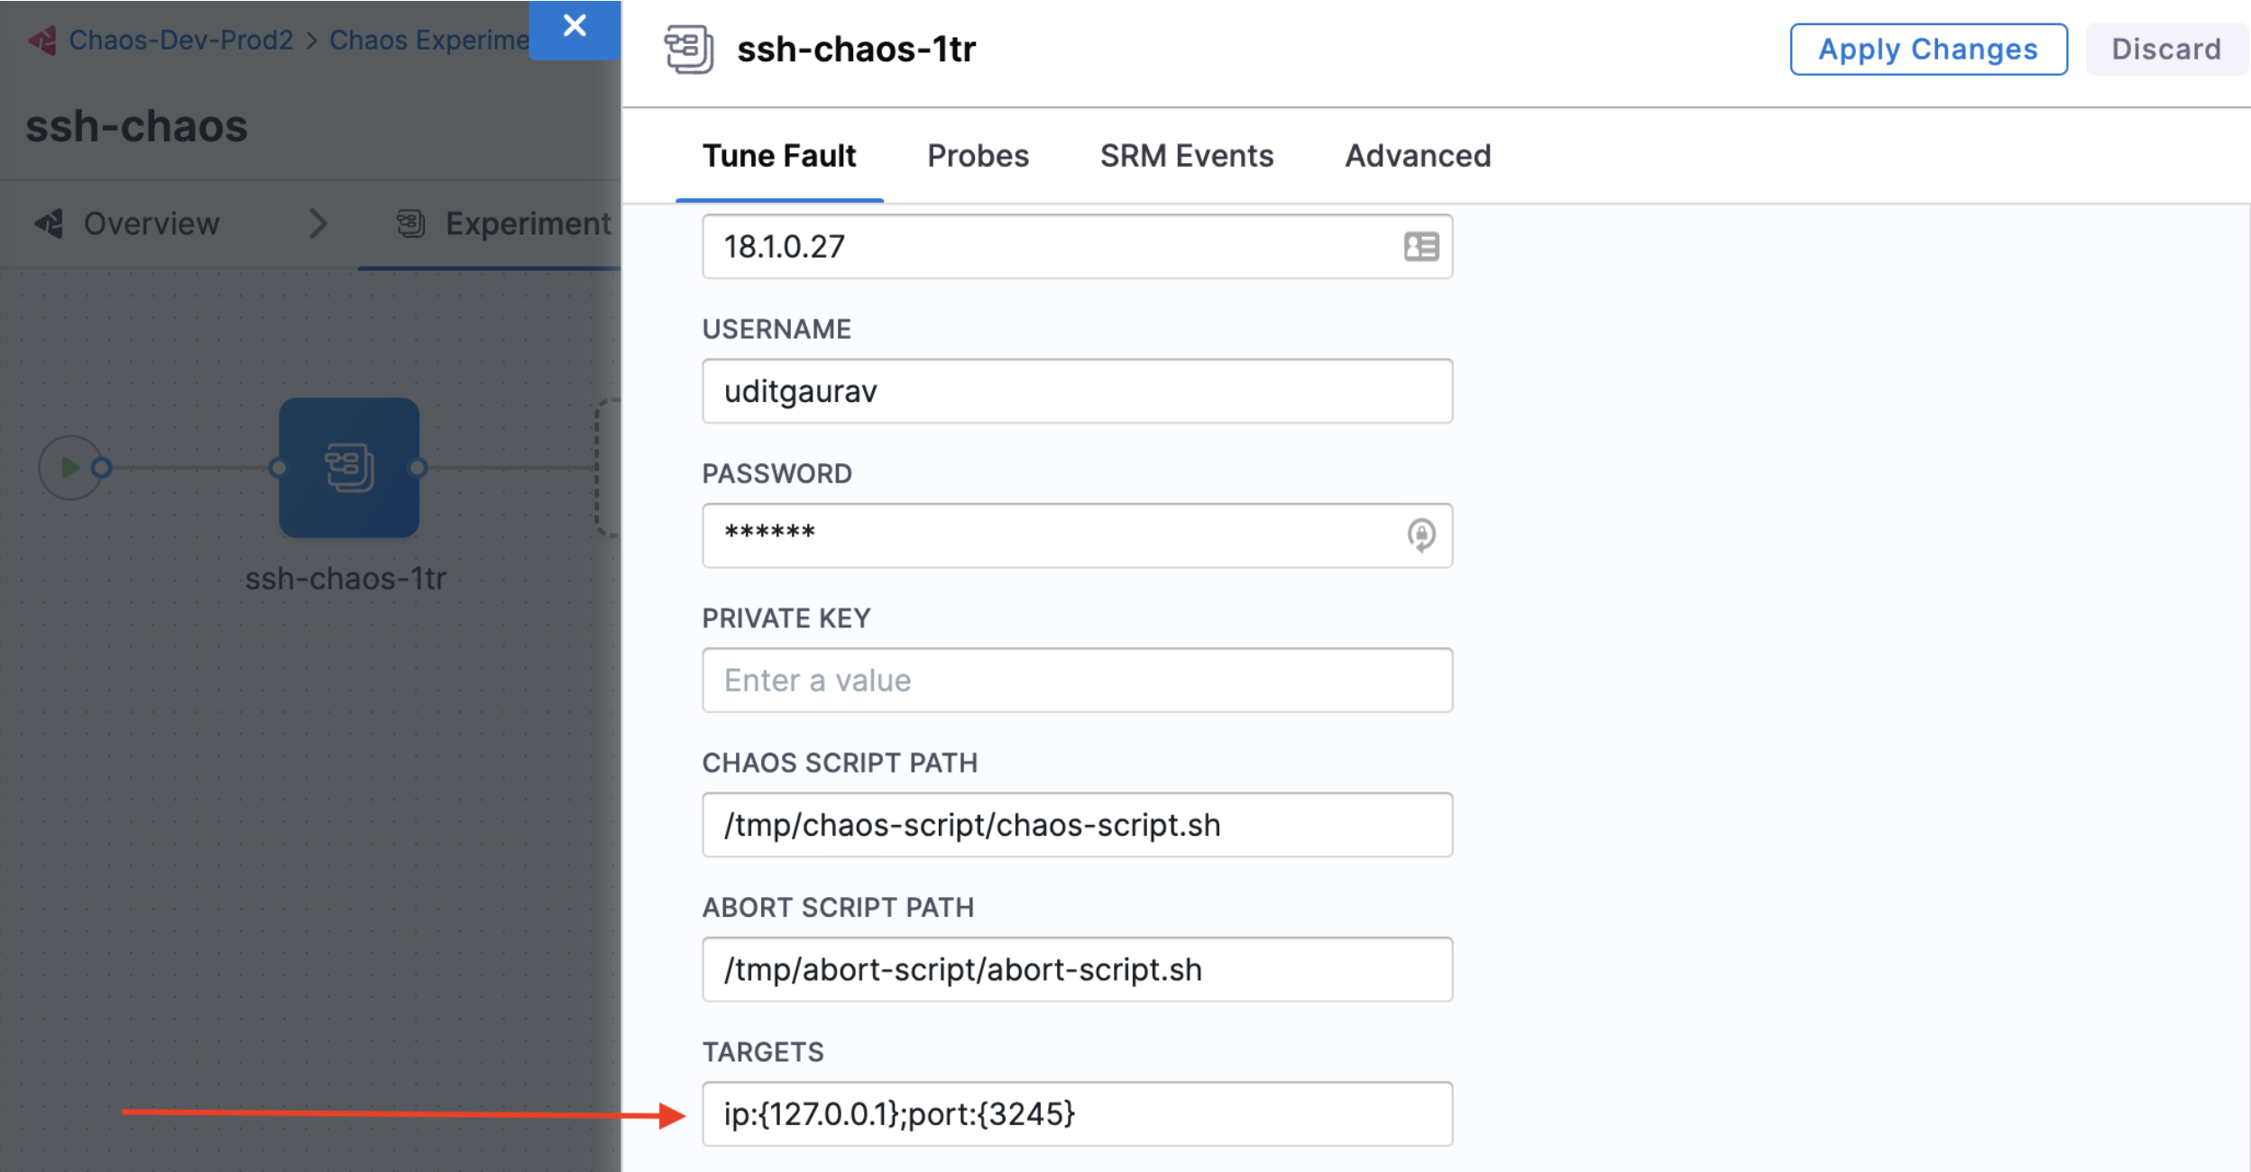Click the Experiment builder step icon
This screenshot has height=1172, width=2251.
click(410, 224)
